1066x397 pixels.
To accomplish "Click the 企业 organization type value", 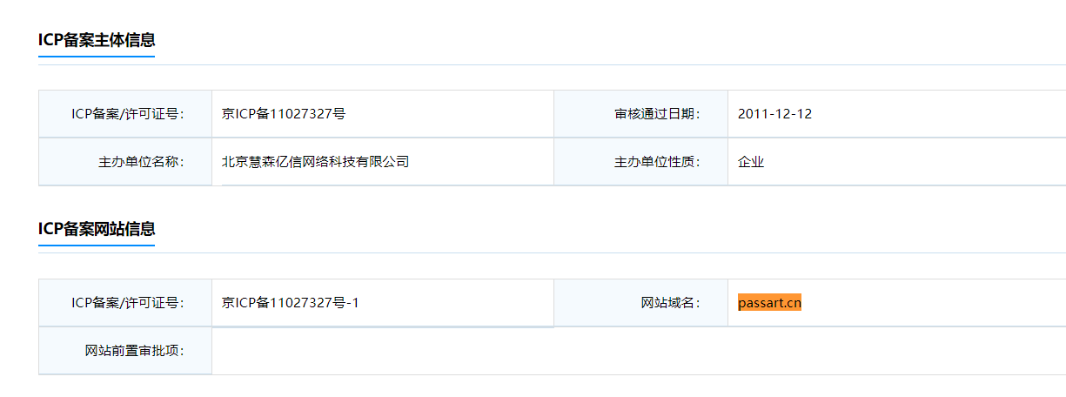I will (x=751, y=162).
